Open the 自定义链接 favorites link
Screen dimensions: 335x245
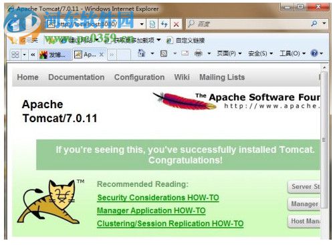[x=186, y=41]
